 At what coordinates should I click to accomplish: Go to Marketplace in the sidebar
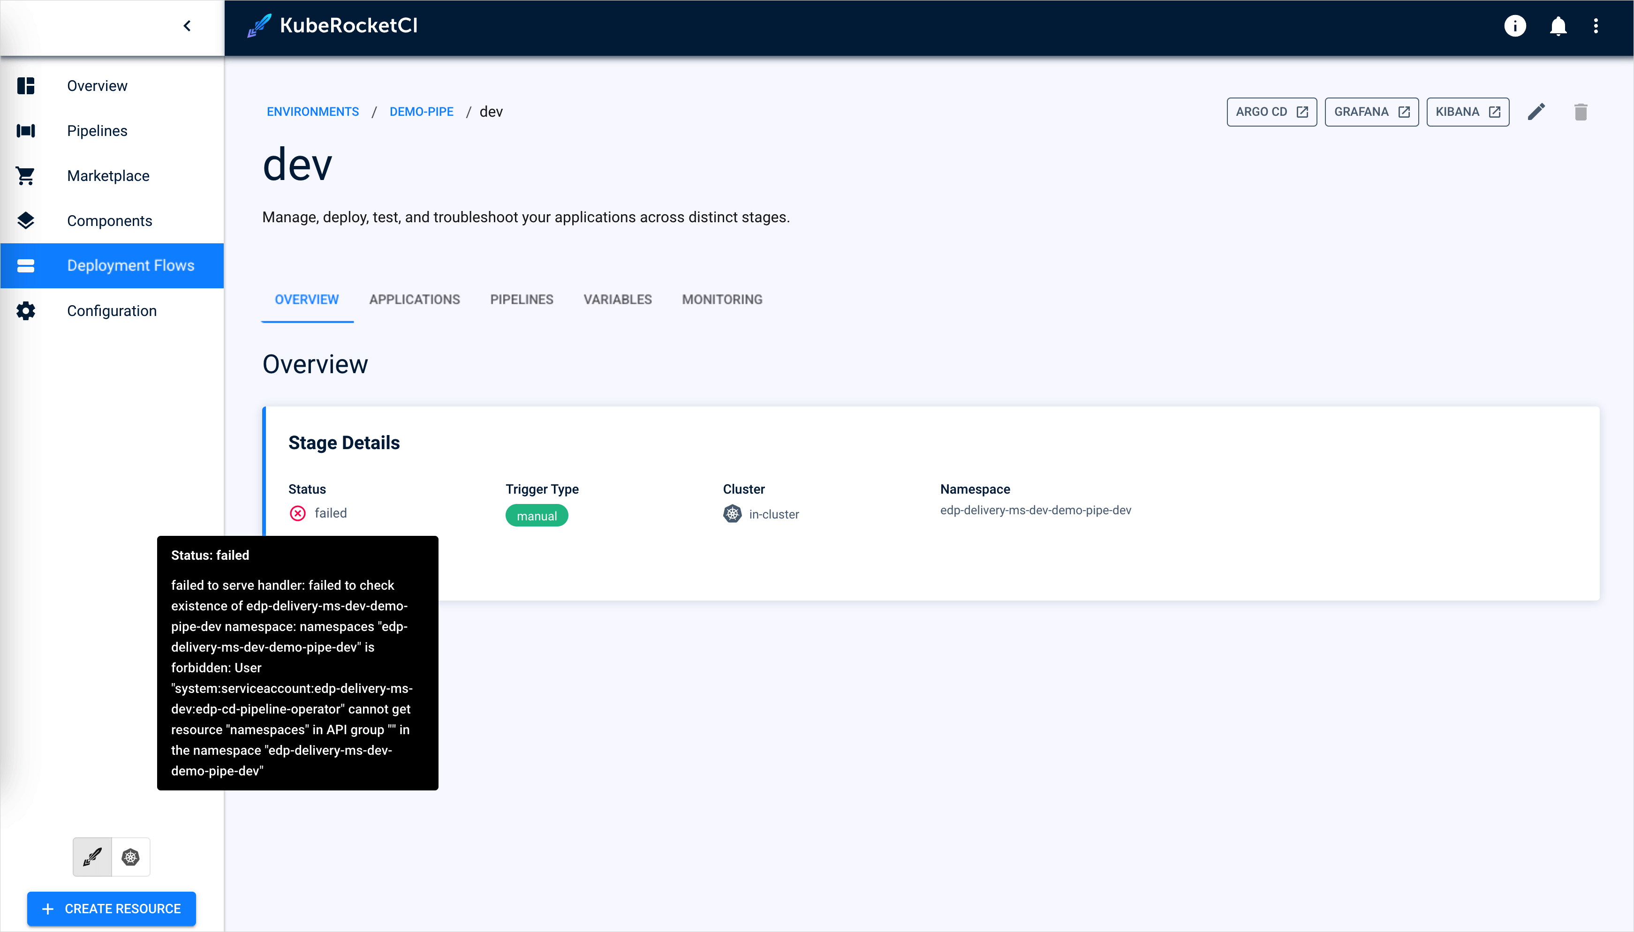click(x=108, y=175)
